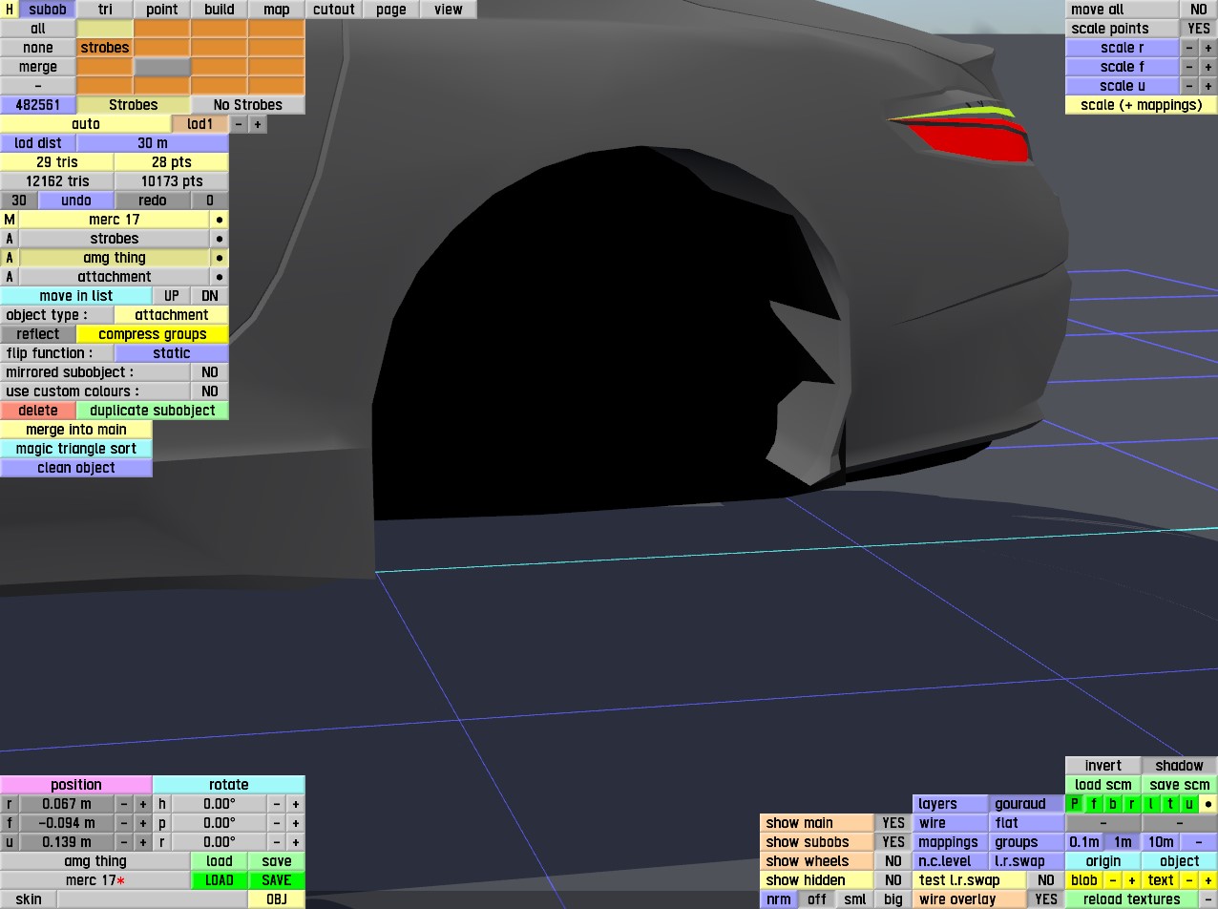Open the page mode tab
This screenshot has width=1218, height=909.
(391, 10)
